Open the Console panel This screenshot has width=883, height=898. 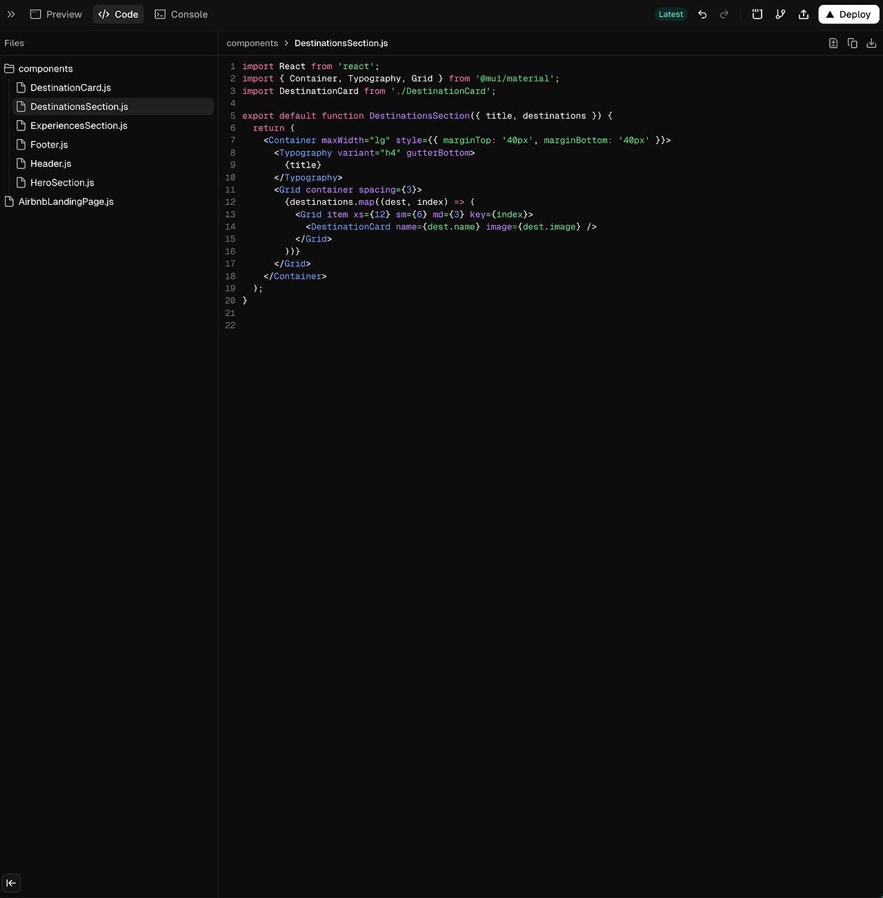[x=181, y=14]
